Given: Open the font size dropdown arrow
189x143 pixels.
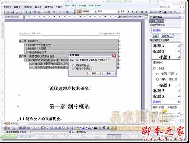Looking at the screenshot, I should click(x=128, y=12).
